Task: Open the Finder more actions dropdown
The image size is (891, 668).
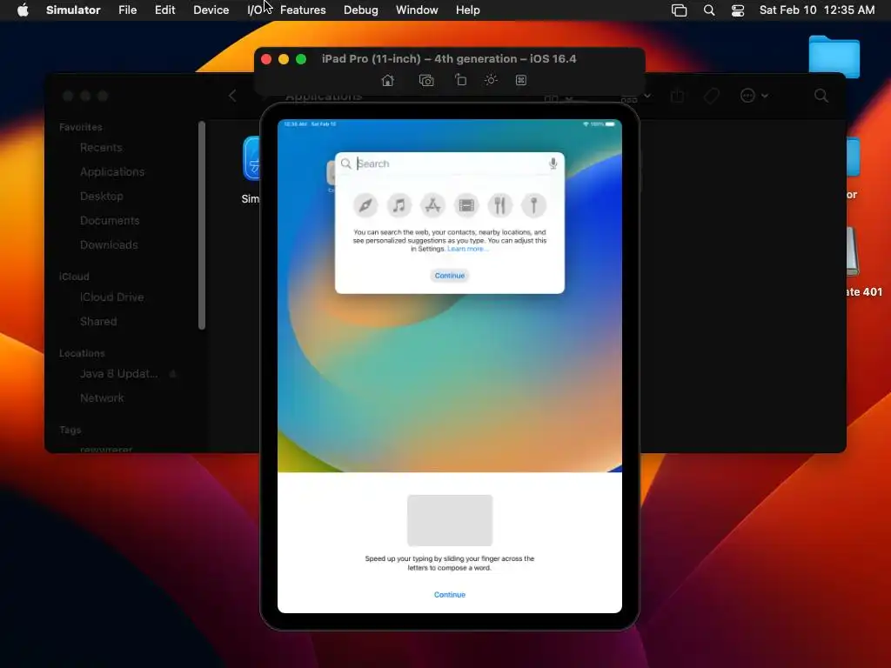Action: coord(754,96)
